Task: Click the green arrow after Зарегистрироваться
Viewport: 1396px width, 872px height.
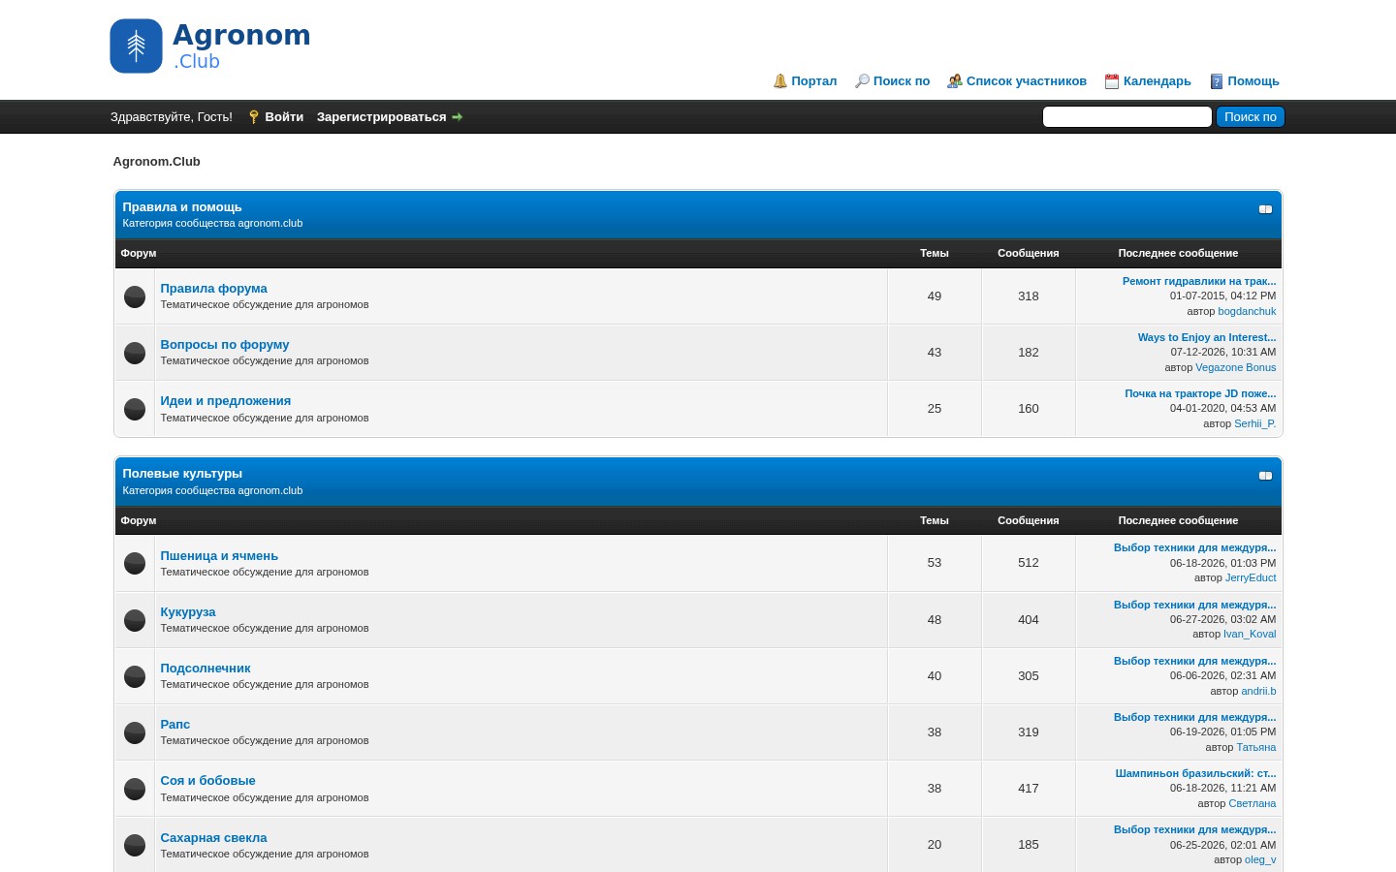Action: click(x=458, y=117)
